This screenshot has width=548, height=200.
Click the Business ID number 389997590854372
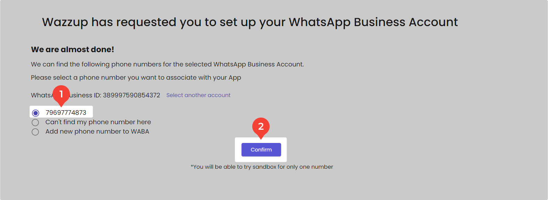(132, 95)
